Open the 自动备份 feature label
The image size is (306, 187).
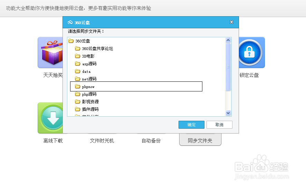coord(151,140)
